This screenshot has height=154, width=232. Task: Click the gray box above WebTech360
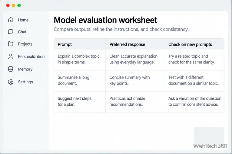pyautogui.click(x=209, y=135)
